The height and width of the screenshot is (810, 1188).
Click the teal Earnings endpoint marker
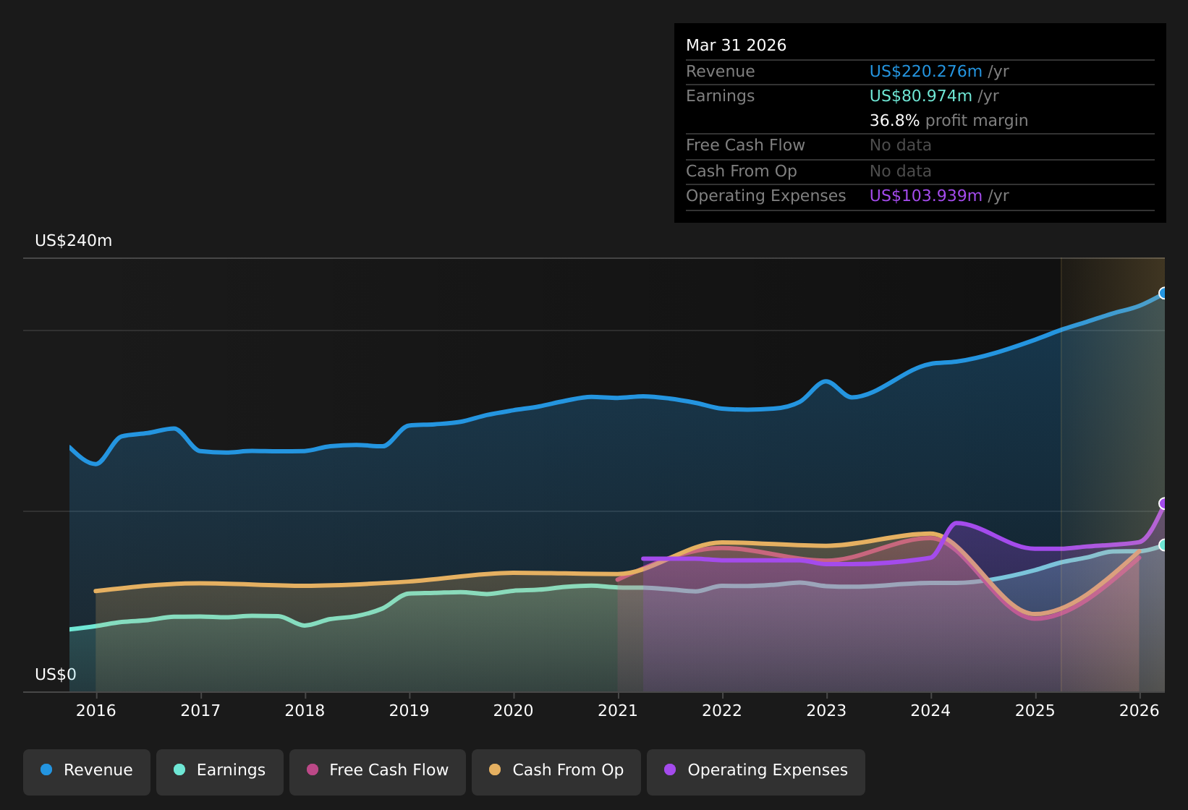coord(1163,545)
